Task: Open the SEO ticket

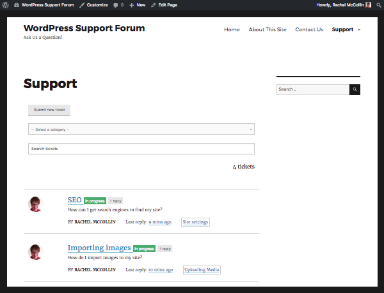Action: (74, 200)
